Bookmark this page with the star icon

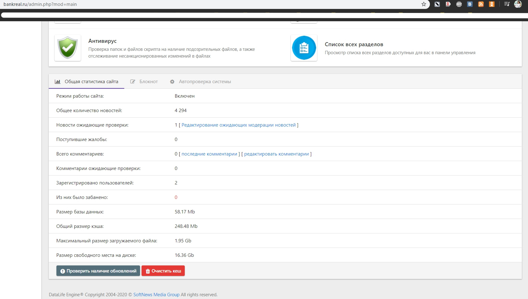point(424,4)
